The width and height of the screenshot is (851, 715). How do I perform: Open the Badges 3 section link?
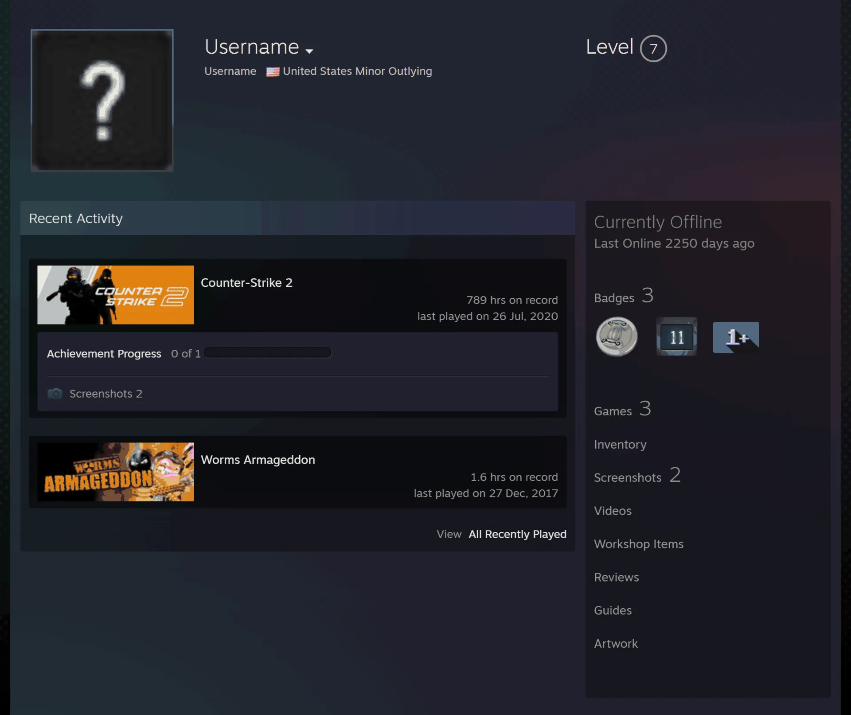(624, 296)
